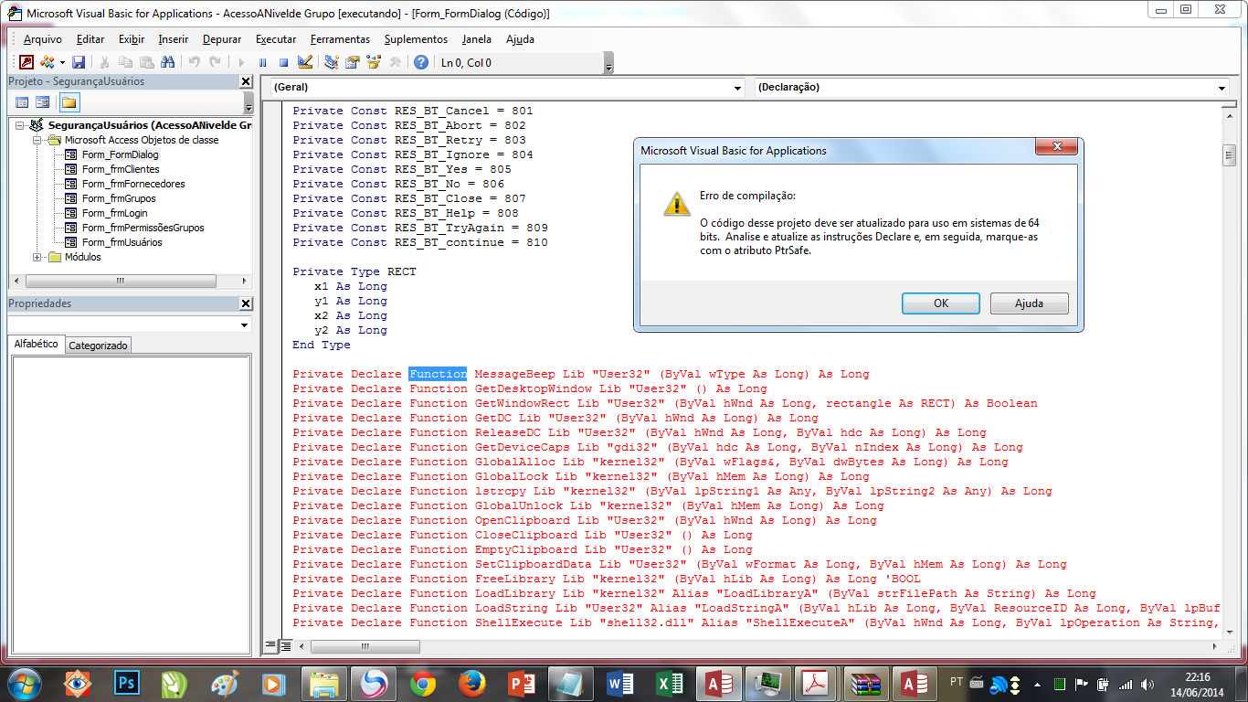Screen dimensions: 1248x702
Task: Close the Projeto panel
Action: (246, 81)
